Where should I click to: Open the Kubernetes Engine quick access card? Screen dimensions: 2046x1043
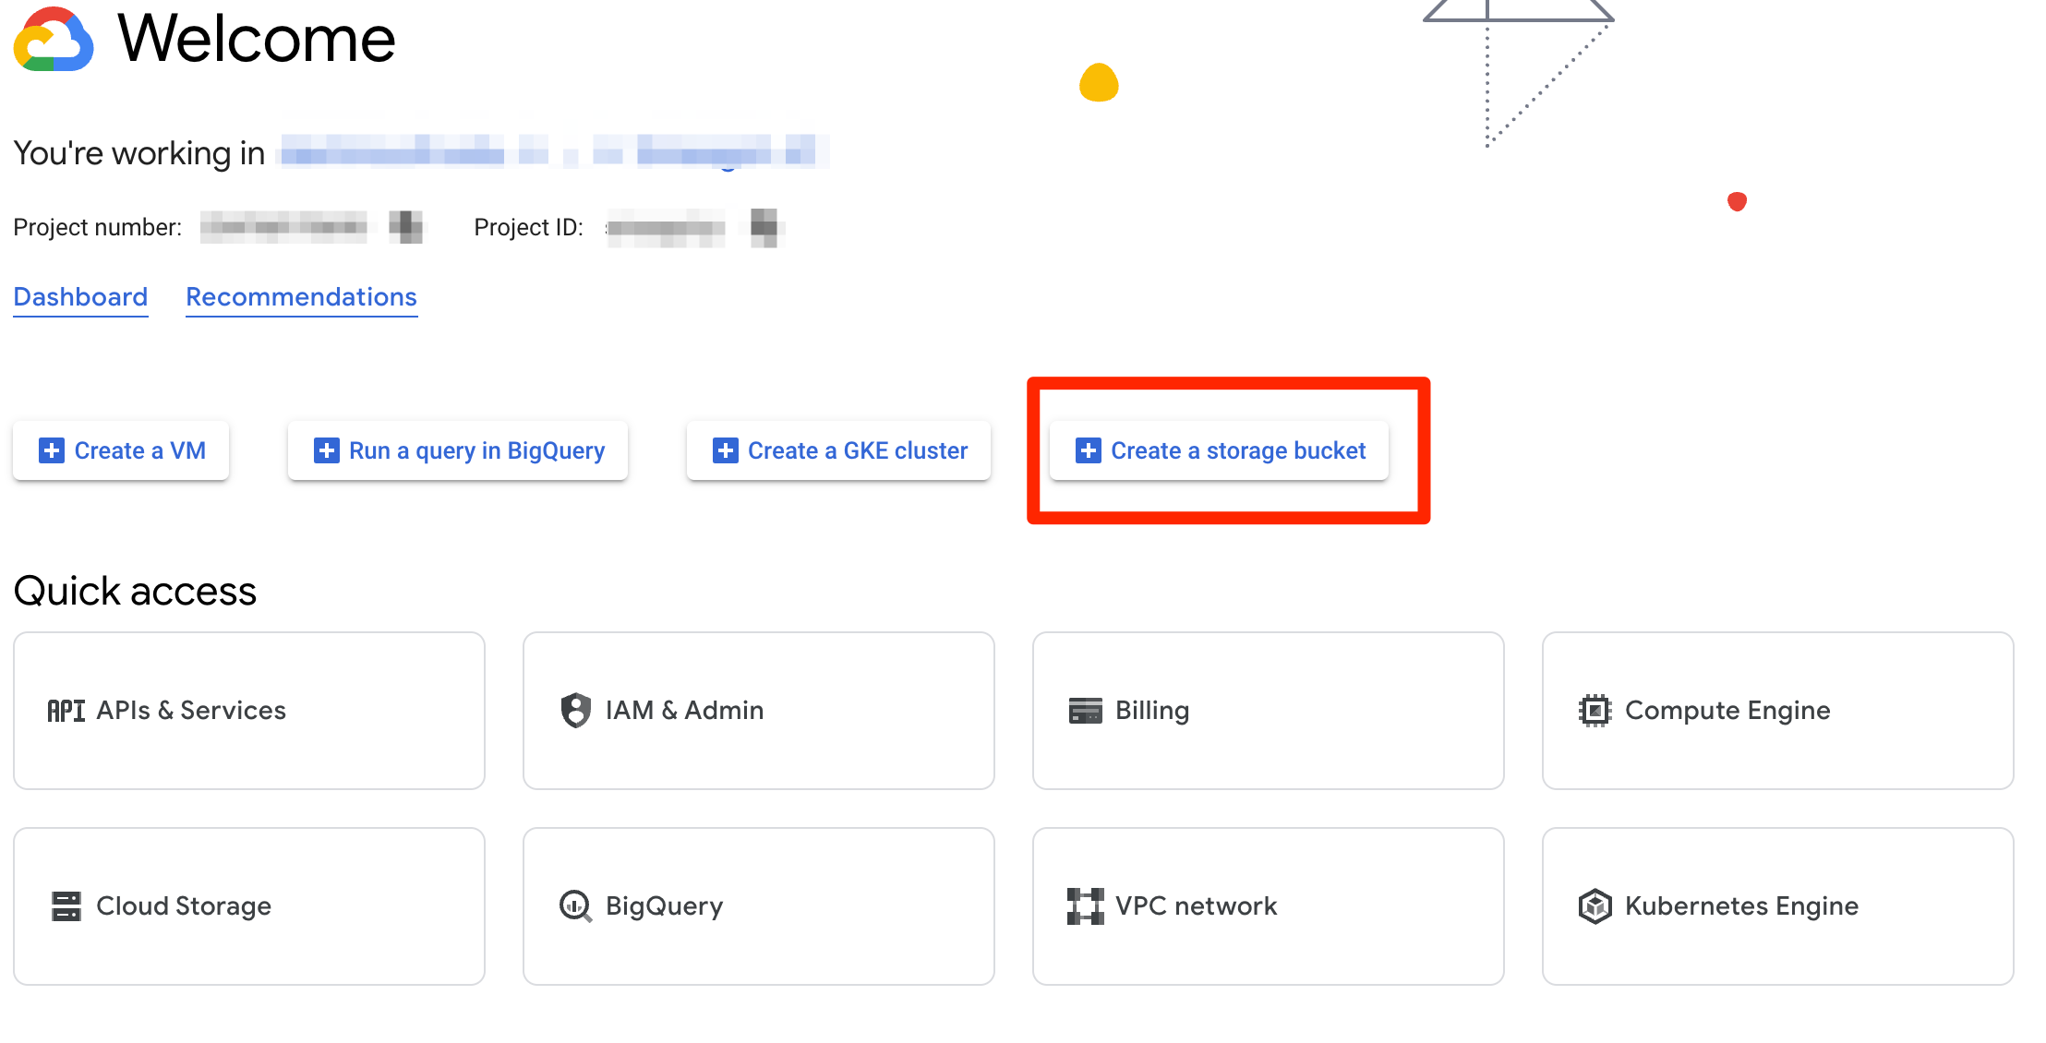[x=1777, y=906]
